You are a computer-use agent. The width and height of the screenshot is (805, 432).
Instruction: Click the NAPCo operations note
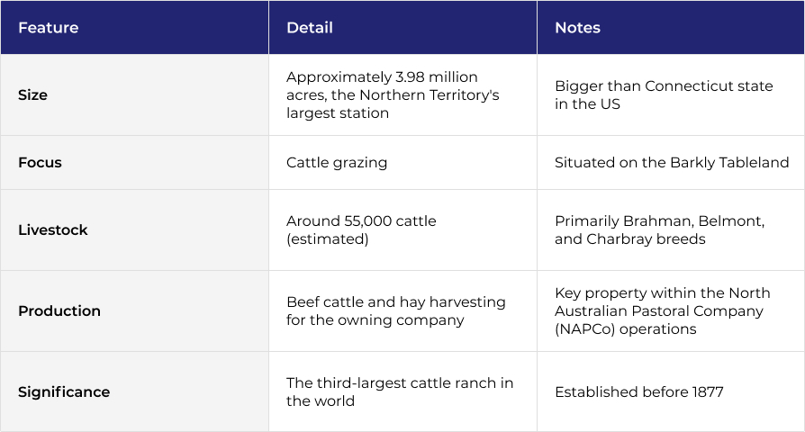click(x=671, y=310)
